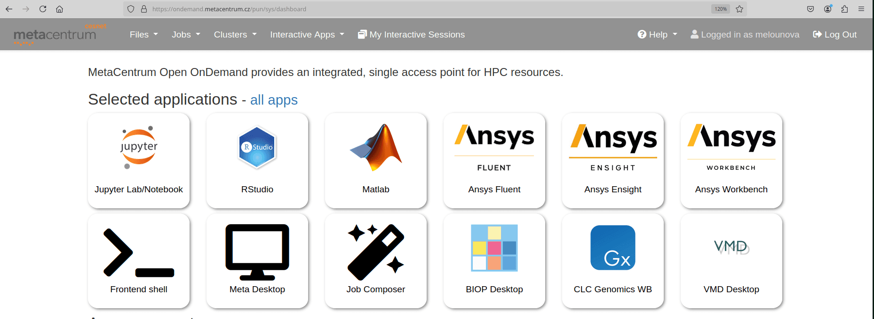Expand the Interactive Apps menu
This screenshot has width=874, height=319.
click(x=307, y=35)
